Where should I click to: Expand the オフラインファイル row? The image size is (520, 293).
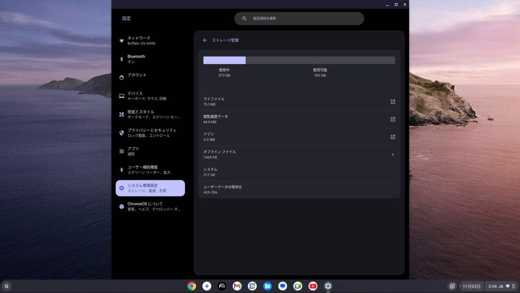pyautogui.click(x=393, y=154)
